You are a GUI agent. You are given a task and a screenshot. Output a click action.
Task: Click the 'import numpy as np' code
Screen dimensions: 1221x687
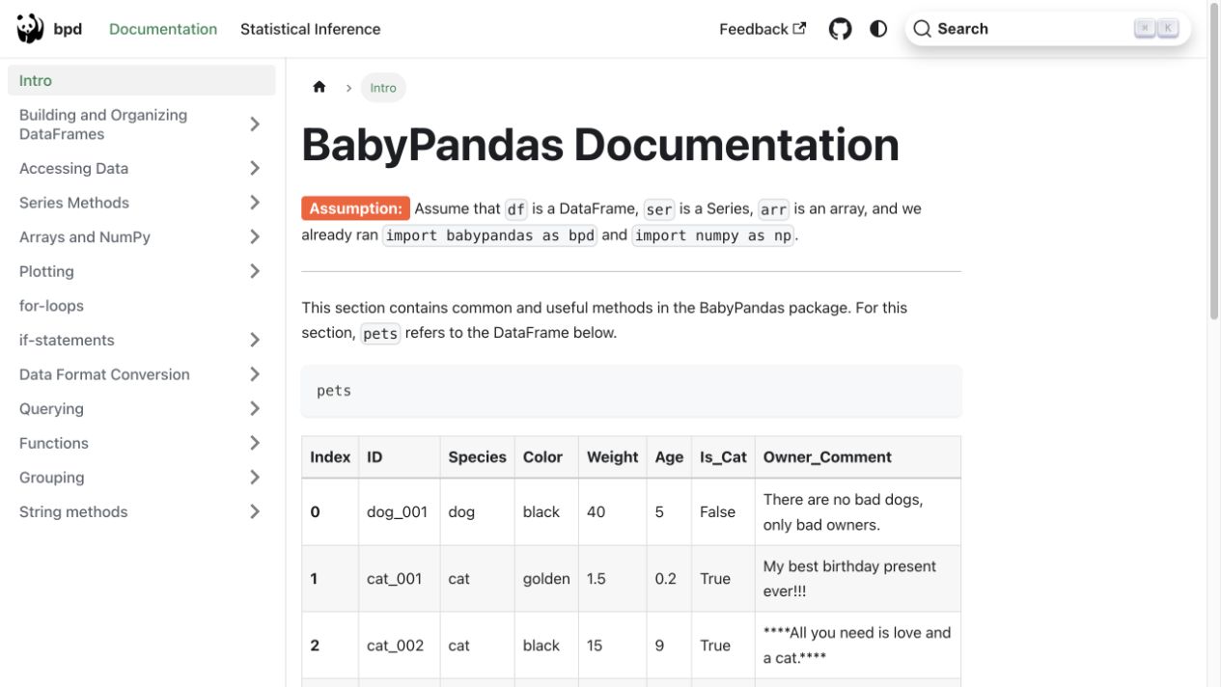[x=713, y=235]
